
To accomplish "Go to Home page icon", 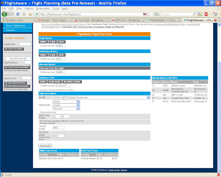I will tap(30, 14).
